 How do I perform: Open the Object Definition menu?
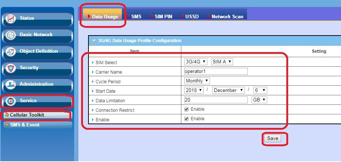click(37, 52)
